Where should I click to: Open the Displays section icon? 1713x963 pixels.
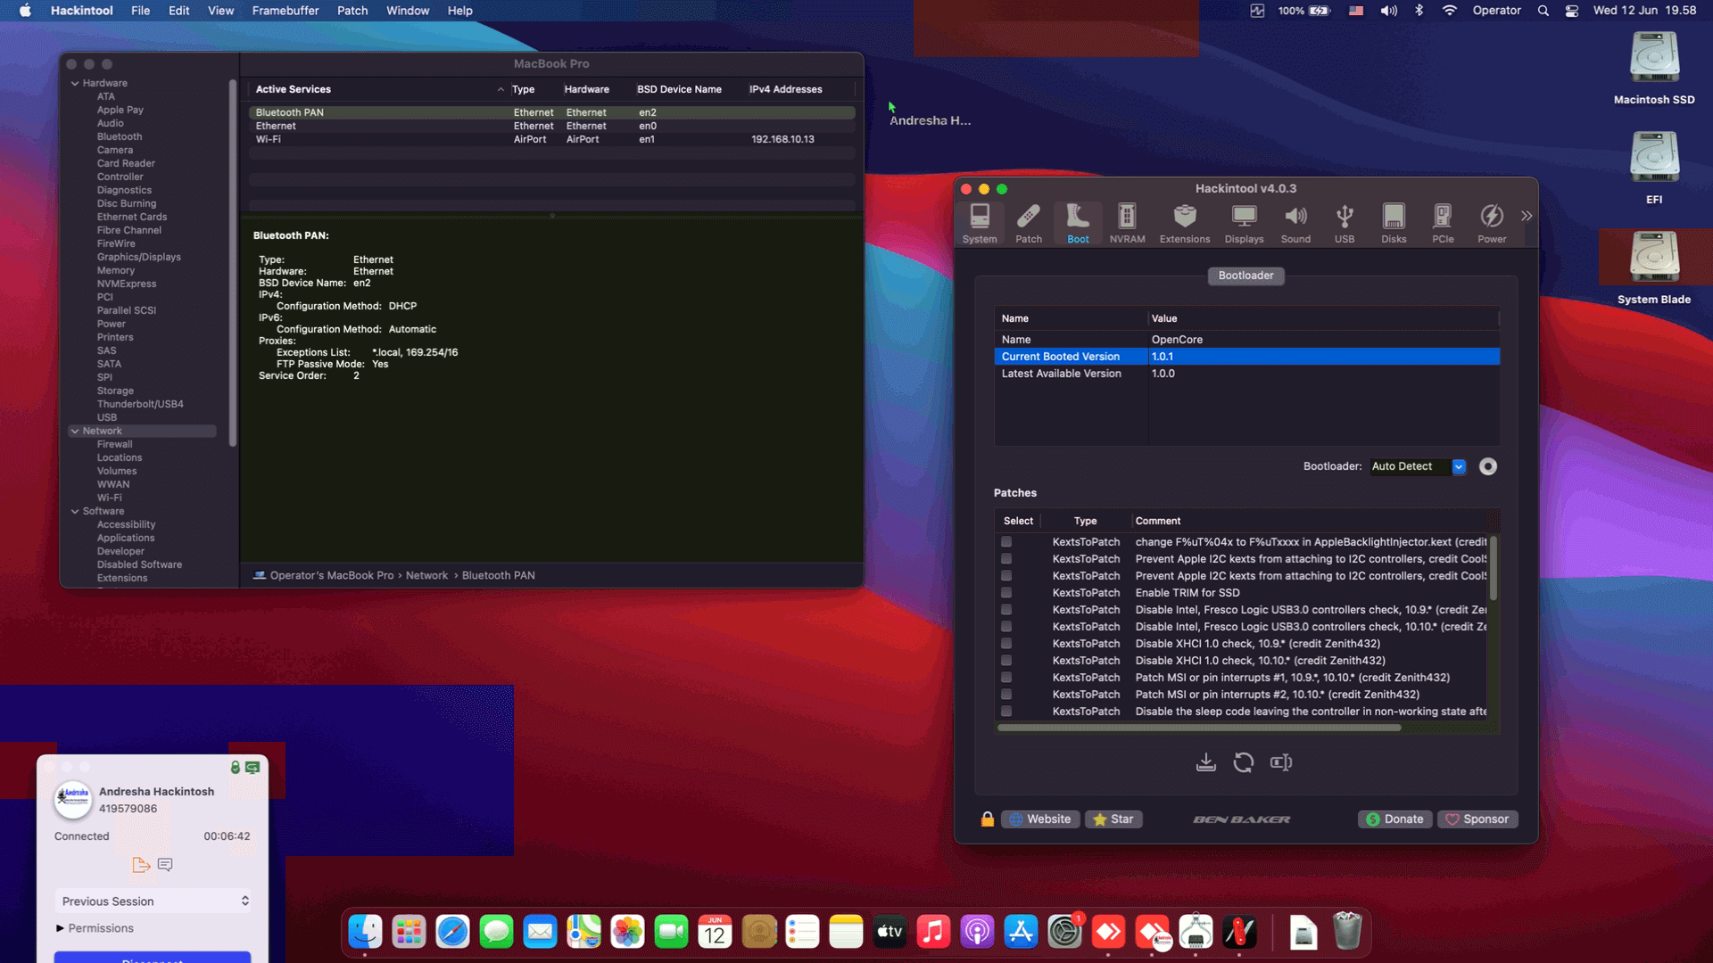1244,223
